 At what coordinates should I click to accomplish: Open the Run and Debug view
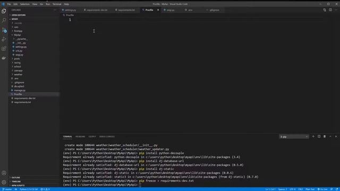tap(4, 39)
